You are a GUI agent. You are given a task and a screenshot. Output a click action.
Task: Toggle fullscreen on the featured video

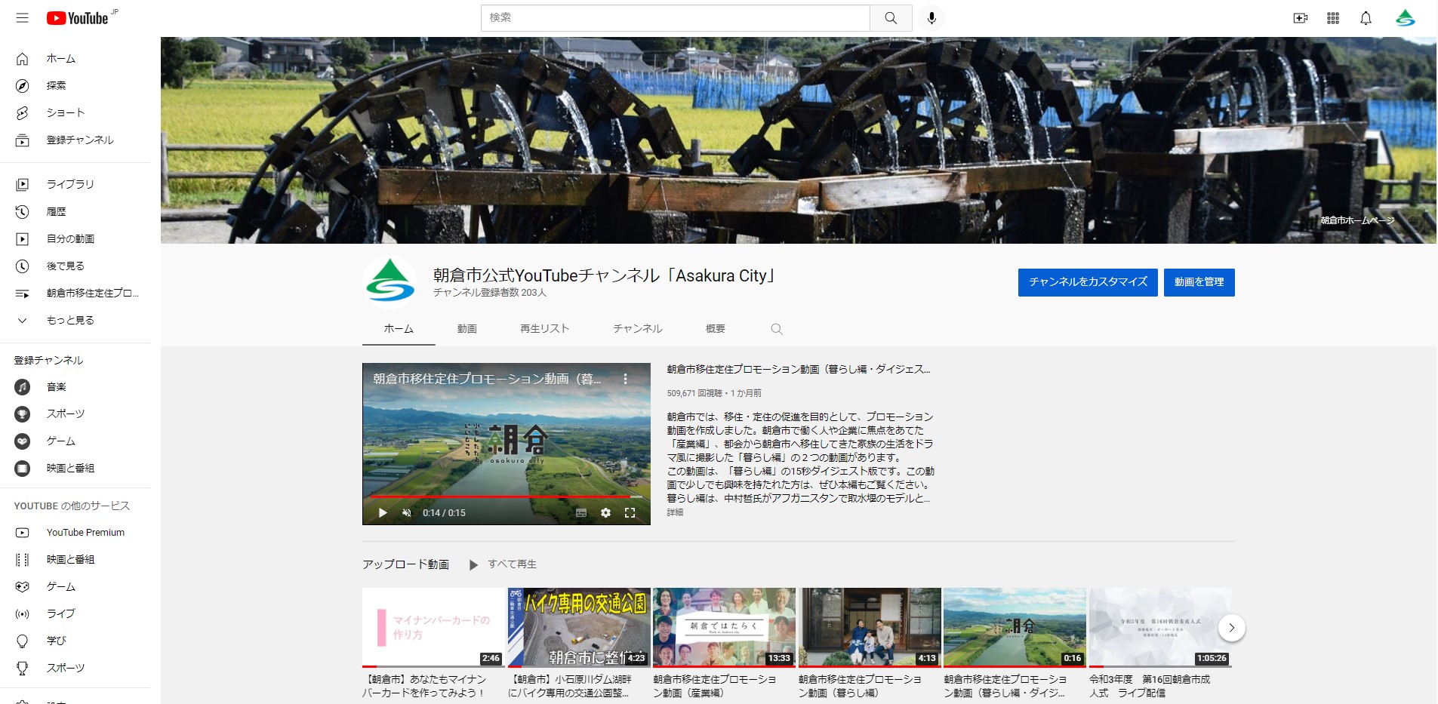click(x=631, y=512)
